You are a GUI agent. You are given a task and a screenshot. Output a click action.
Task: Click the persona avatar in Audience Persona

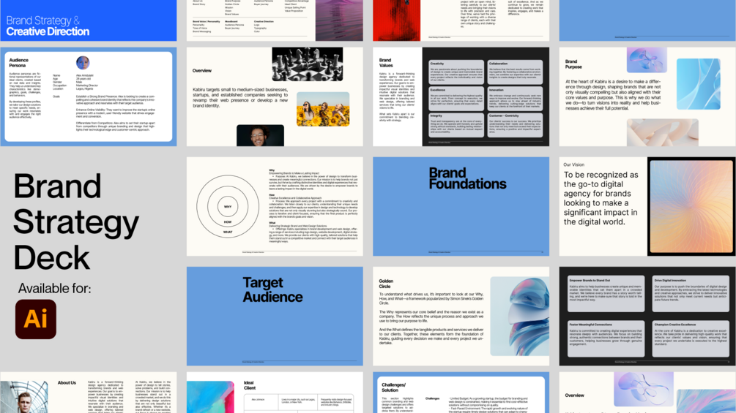[x=83, y=62]
